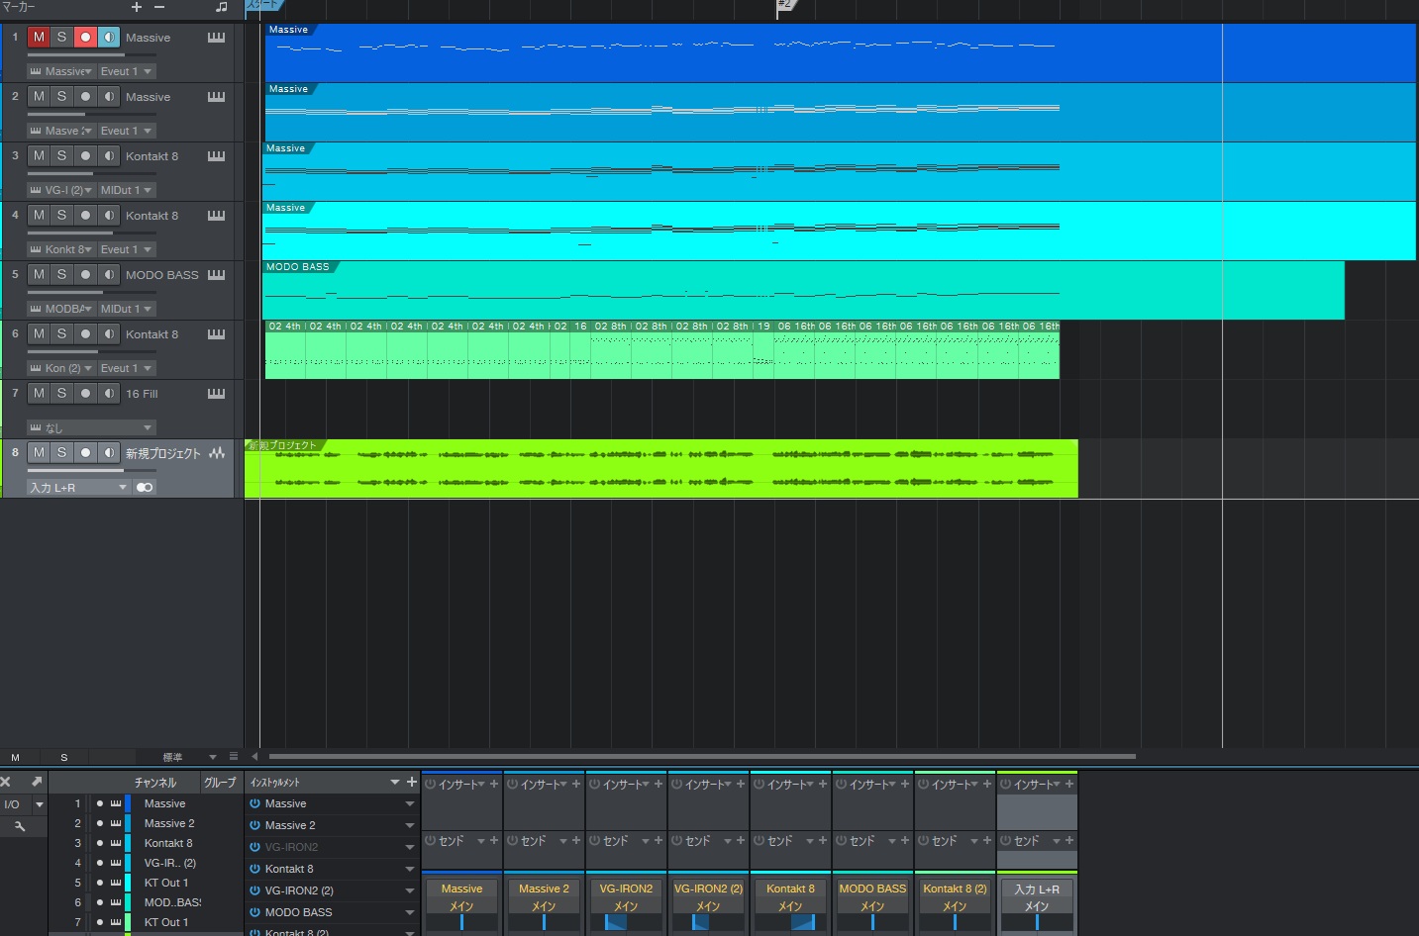Click the add track plus icon

[137, 7]
